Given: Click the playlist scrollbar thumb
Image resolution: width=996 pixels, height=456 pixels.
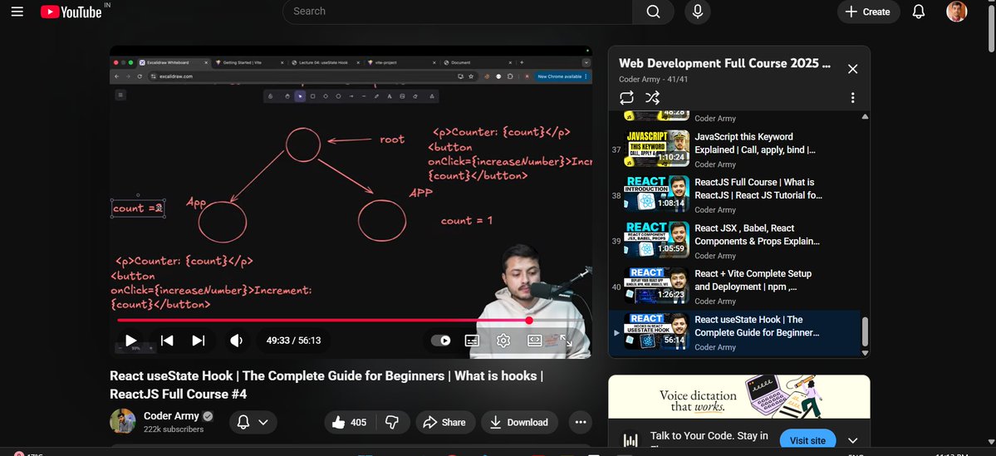Looking at the screenshot, I should 865,331.
